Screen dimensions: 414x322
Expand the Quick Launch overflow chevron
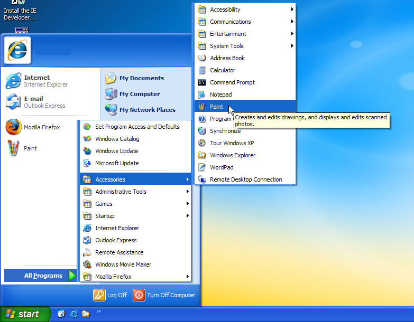pos(99,311)
